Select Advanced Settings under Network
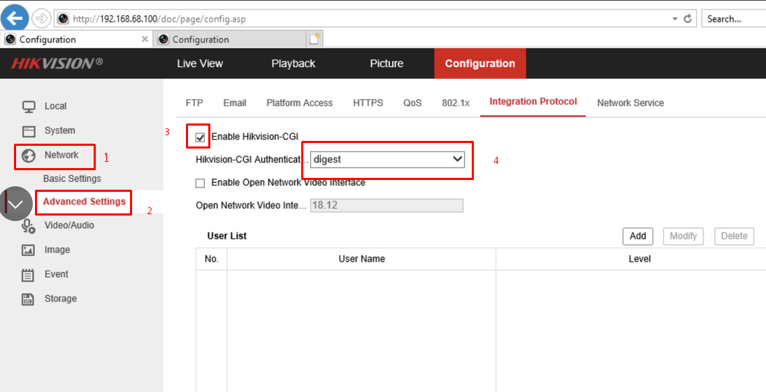Viewport: 766px width, 392px height. tap(84, 202)
